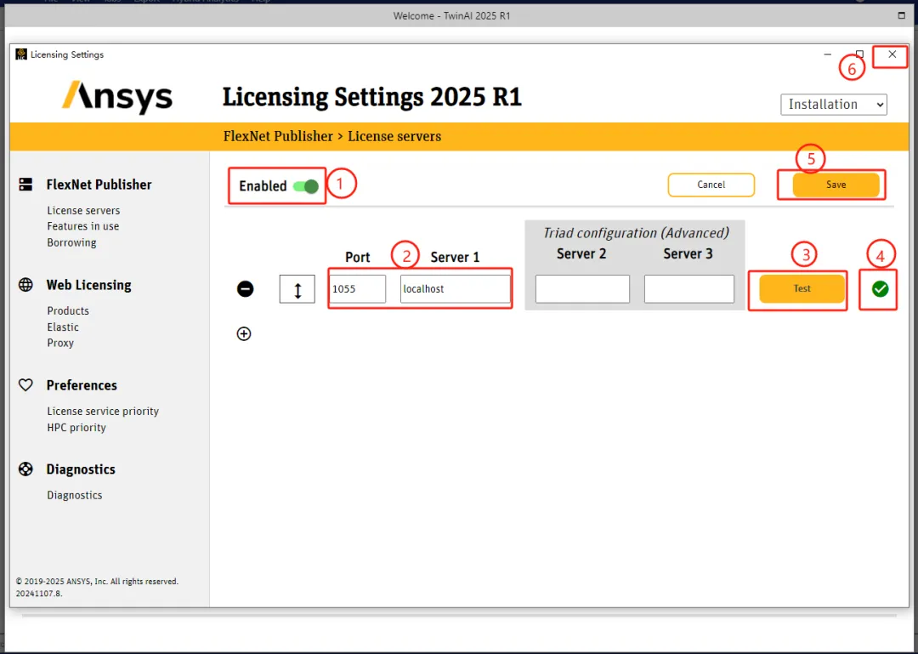
Task: Click the empty Server 2 field
Action: [x=582, y=289]
